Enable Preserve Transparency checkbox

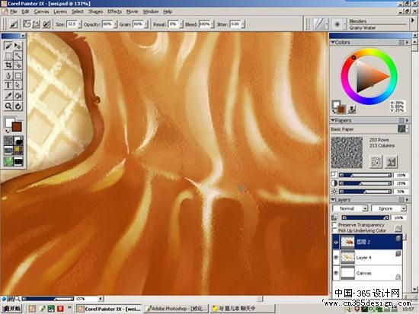[x=334, y=224]
